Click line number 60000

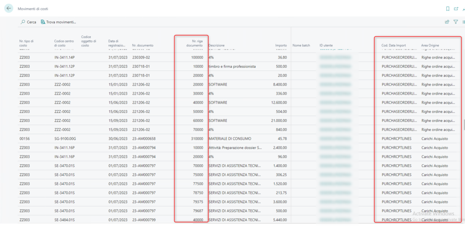[198, 121]
